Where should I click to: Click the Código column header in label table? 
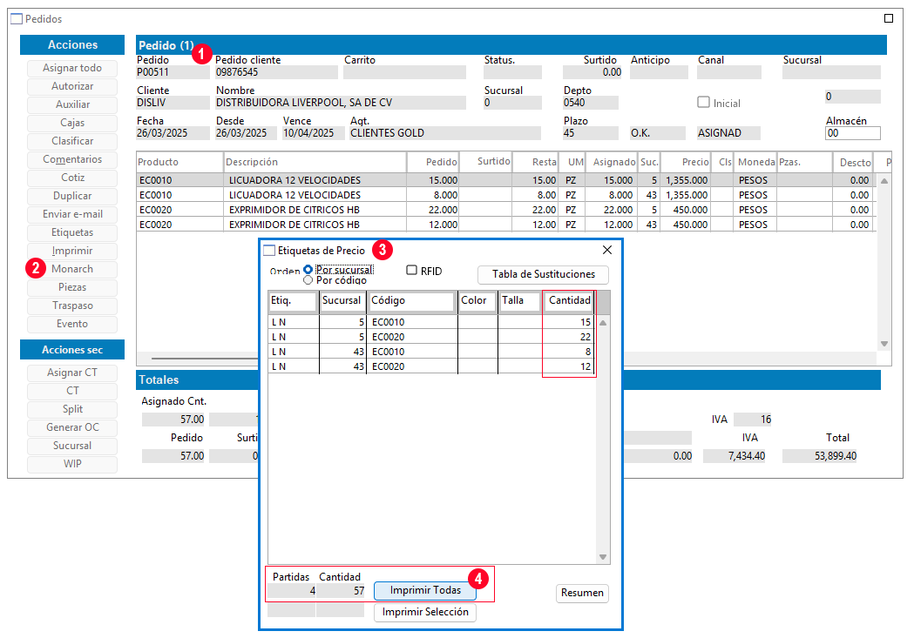coord(412,301)
